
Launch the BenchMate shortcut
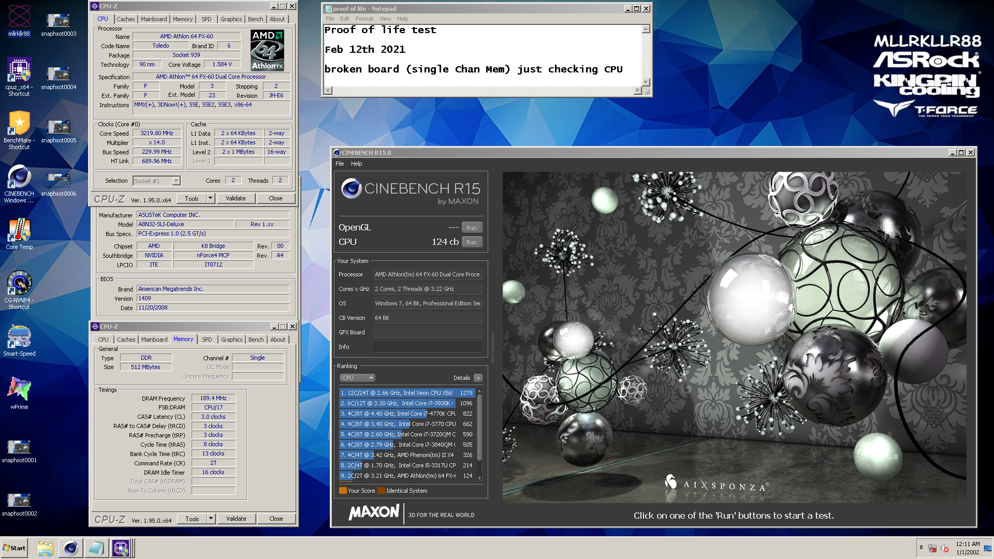[19, 129]
